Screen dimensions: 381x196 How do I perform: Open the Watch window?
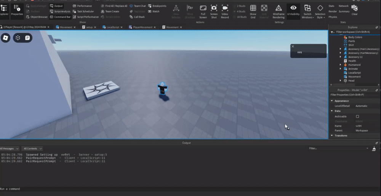click(x=154, y=11)
